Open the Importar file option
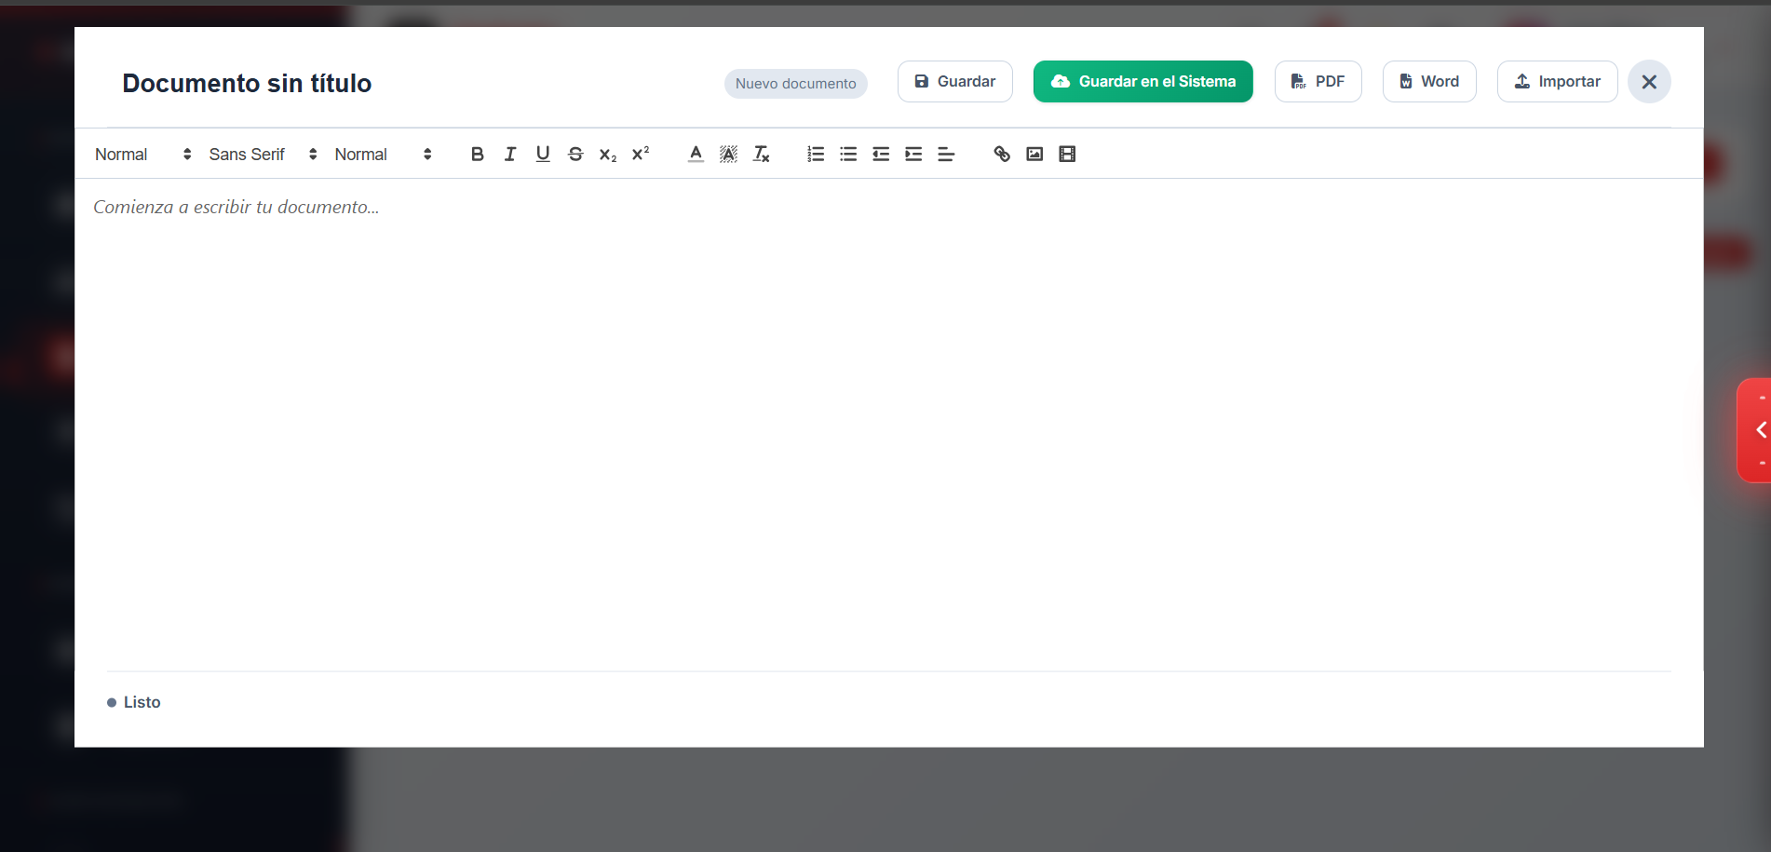 [1558, 82]
